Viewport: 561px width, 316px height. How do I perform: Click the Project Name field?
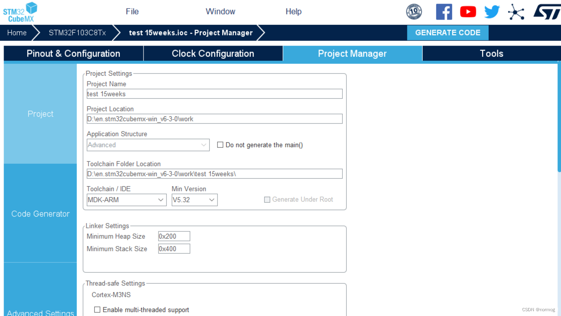[x=215, y=94]
